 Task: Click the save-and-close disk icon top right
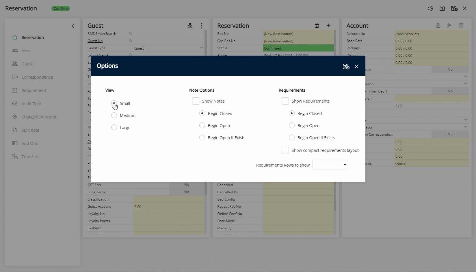coord(454,8)
